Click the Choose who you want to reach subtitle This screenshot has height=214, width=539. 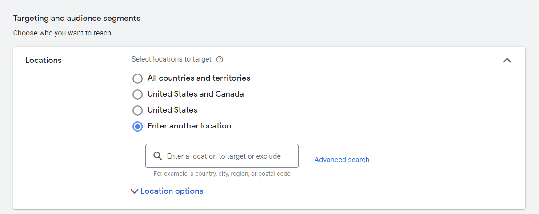[62, 33]
